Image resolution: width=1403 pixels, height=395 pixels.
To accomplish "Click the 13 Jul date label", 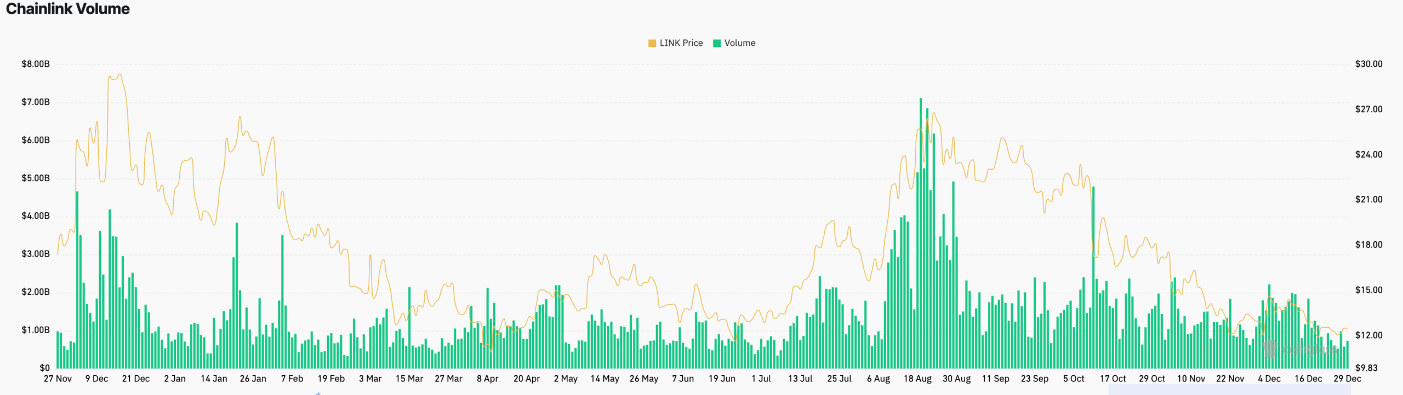I will (x=800, y=379).
